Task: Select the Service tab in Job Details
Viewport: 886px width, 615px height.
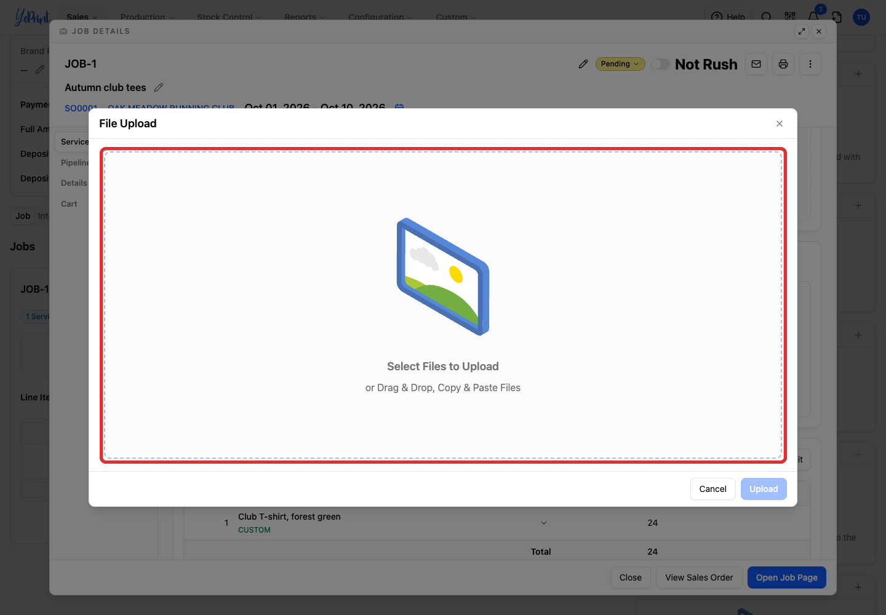Action: point(74,141)
